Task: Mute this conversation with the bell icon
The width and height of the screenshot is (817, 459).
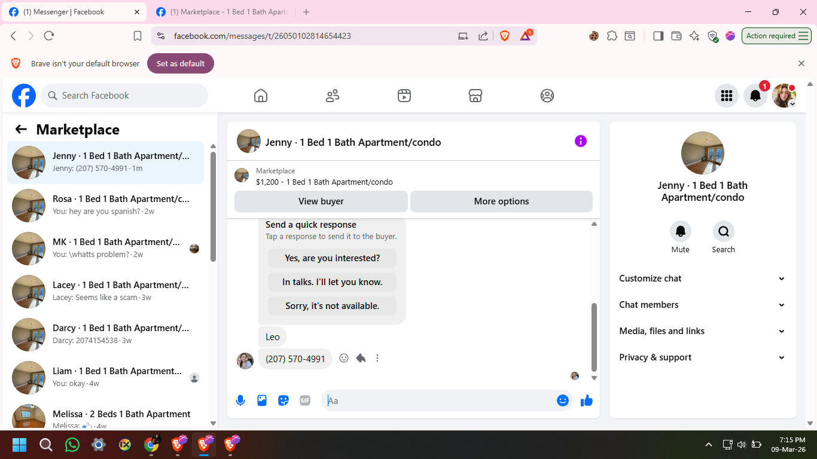Action: [x=681, y=231]
